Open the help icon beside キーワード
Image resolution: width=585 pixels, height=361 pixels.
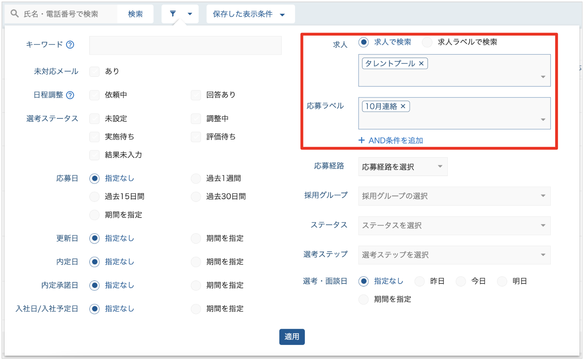[70, 45]
